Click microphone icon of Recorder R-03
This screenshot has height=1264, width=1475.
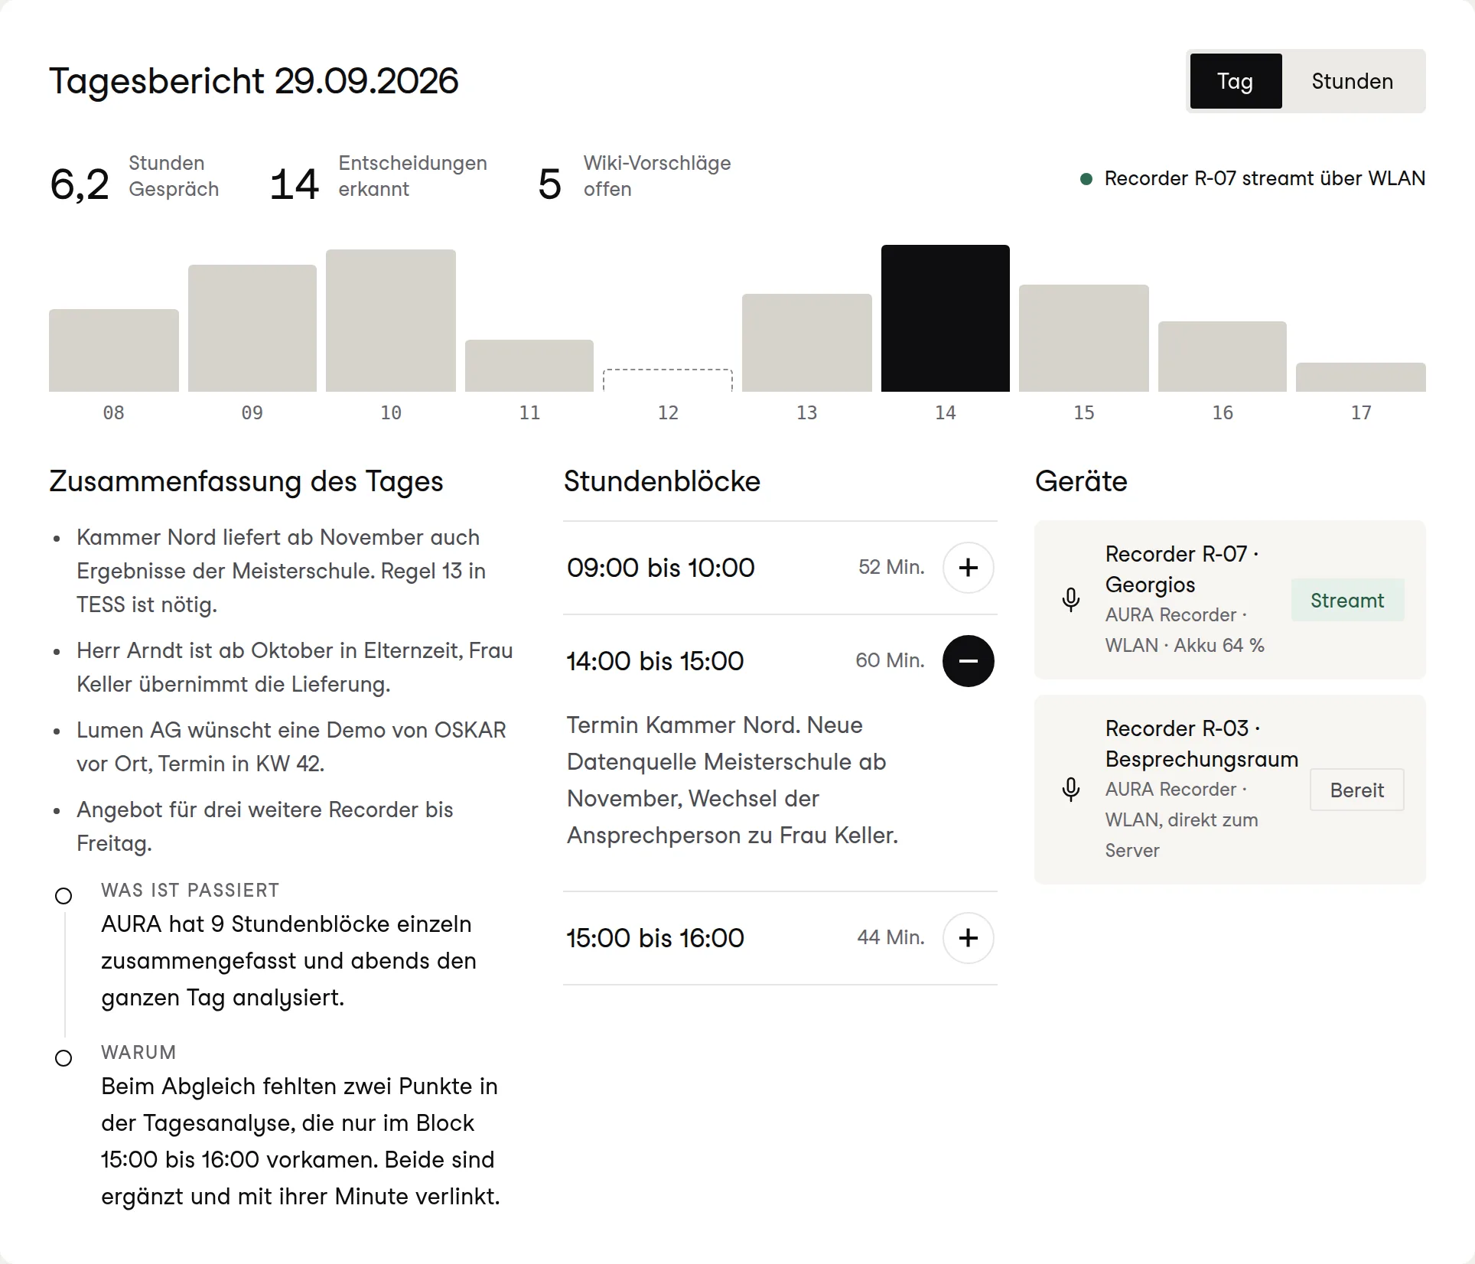pos(1071,790)
